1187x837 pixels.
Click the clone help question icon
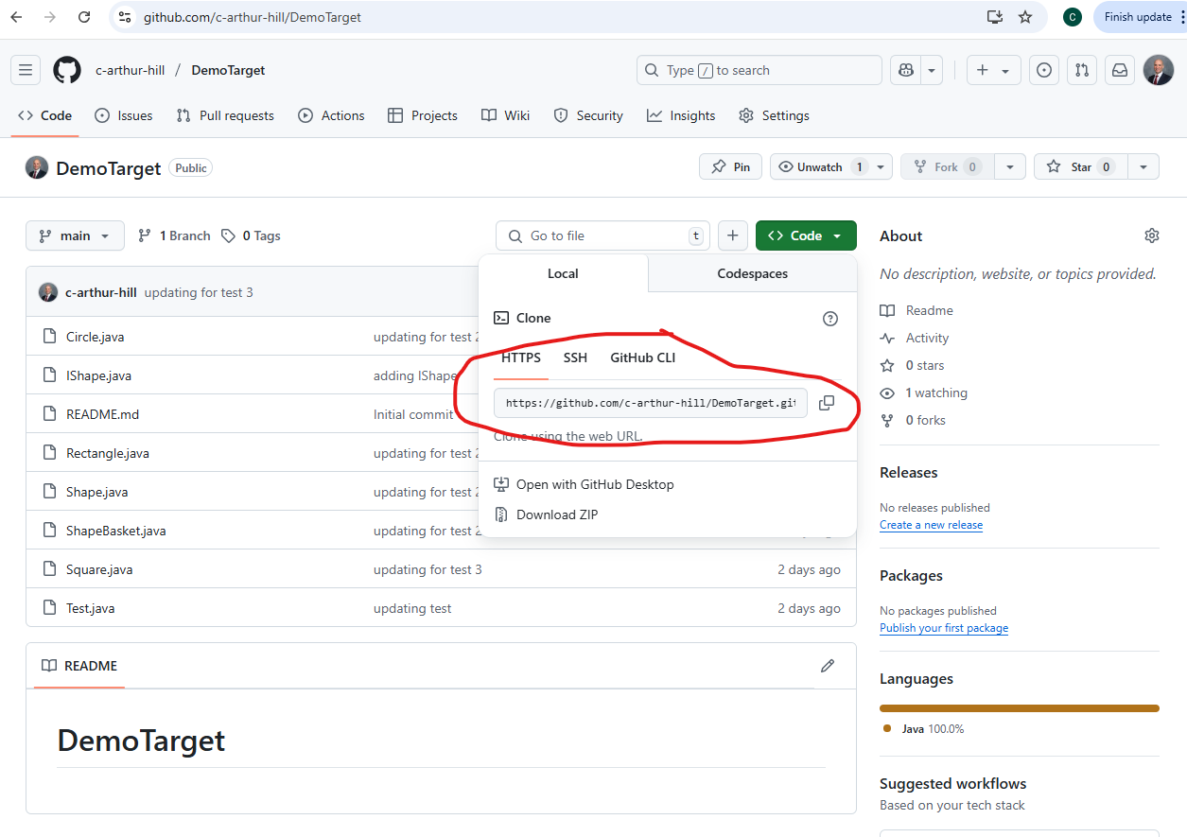[x=830, y=319]
